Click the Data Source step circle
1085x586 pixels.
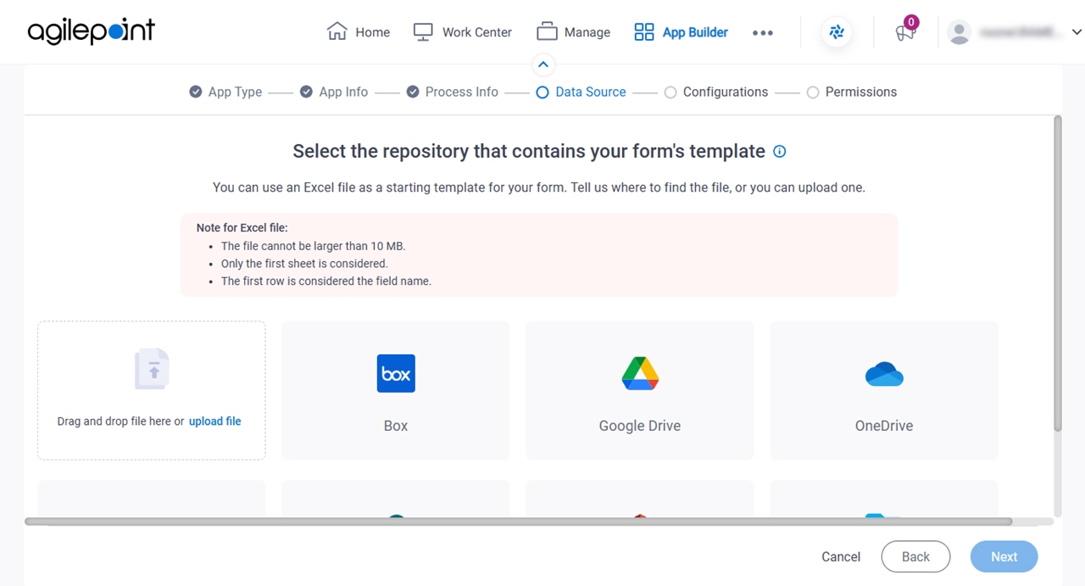point(542,92)
